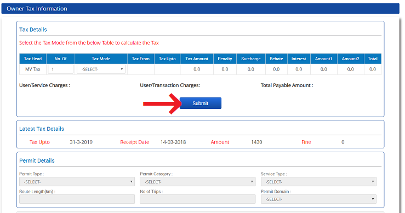405x213 pixels.
Task: Click the No of Trips input field
Action: [198, 199]
